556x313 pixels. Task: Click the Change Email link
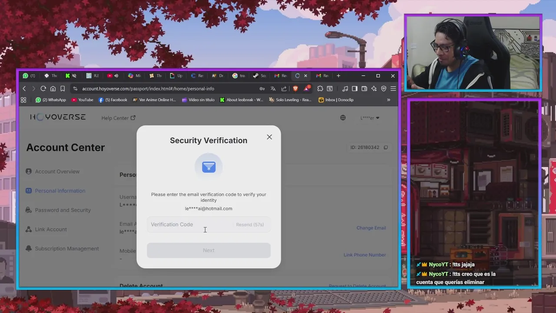click(x=371, y=228)
